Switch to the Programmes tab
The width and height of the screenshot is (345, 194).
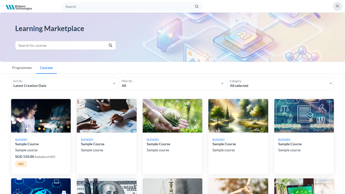[x=22, y=68]
